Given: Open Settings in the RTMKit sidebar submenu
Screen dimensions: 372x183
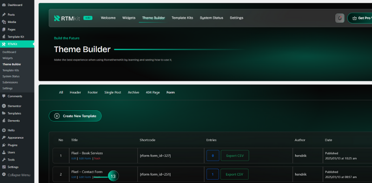Looking at the screenshot, I should 7,88.
